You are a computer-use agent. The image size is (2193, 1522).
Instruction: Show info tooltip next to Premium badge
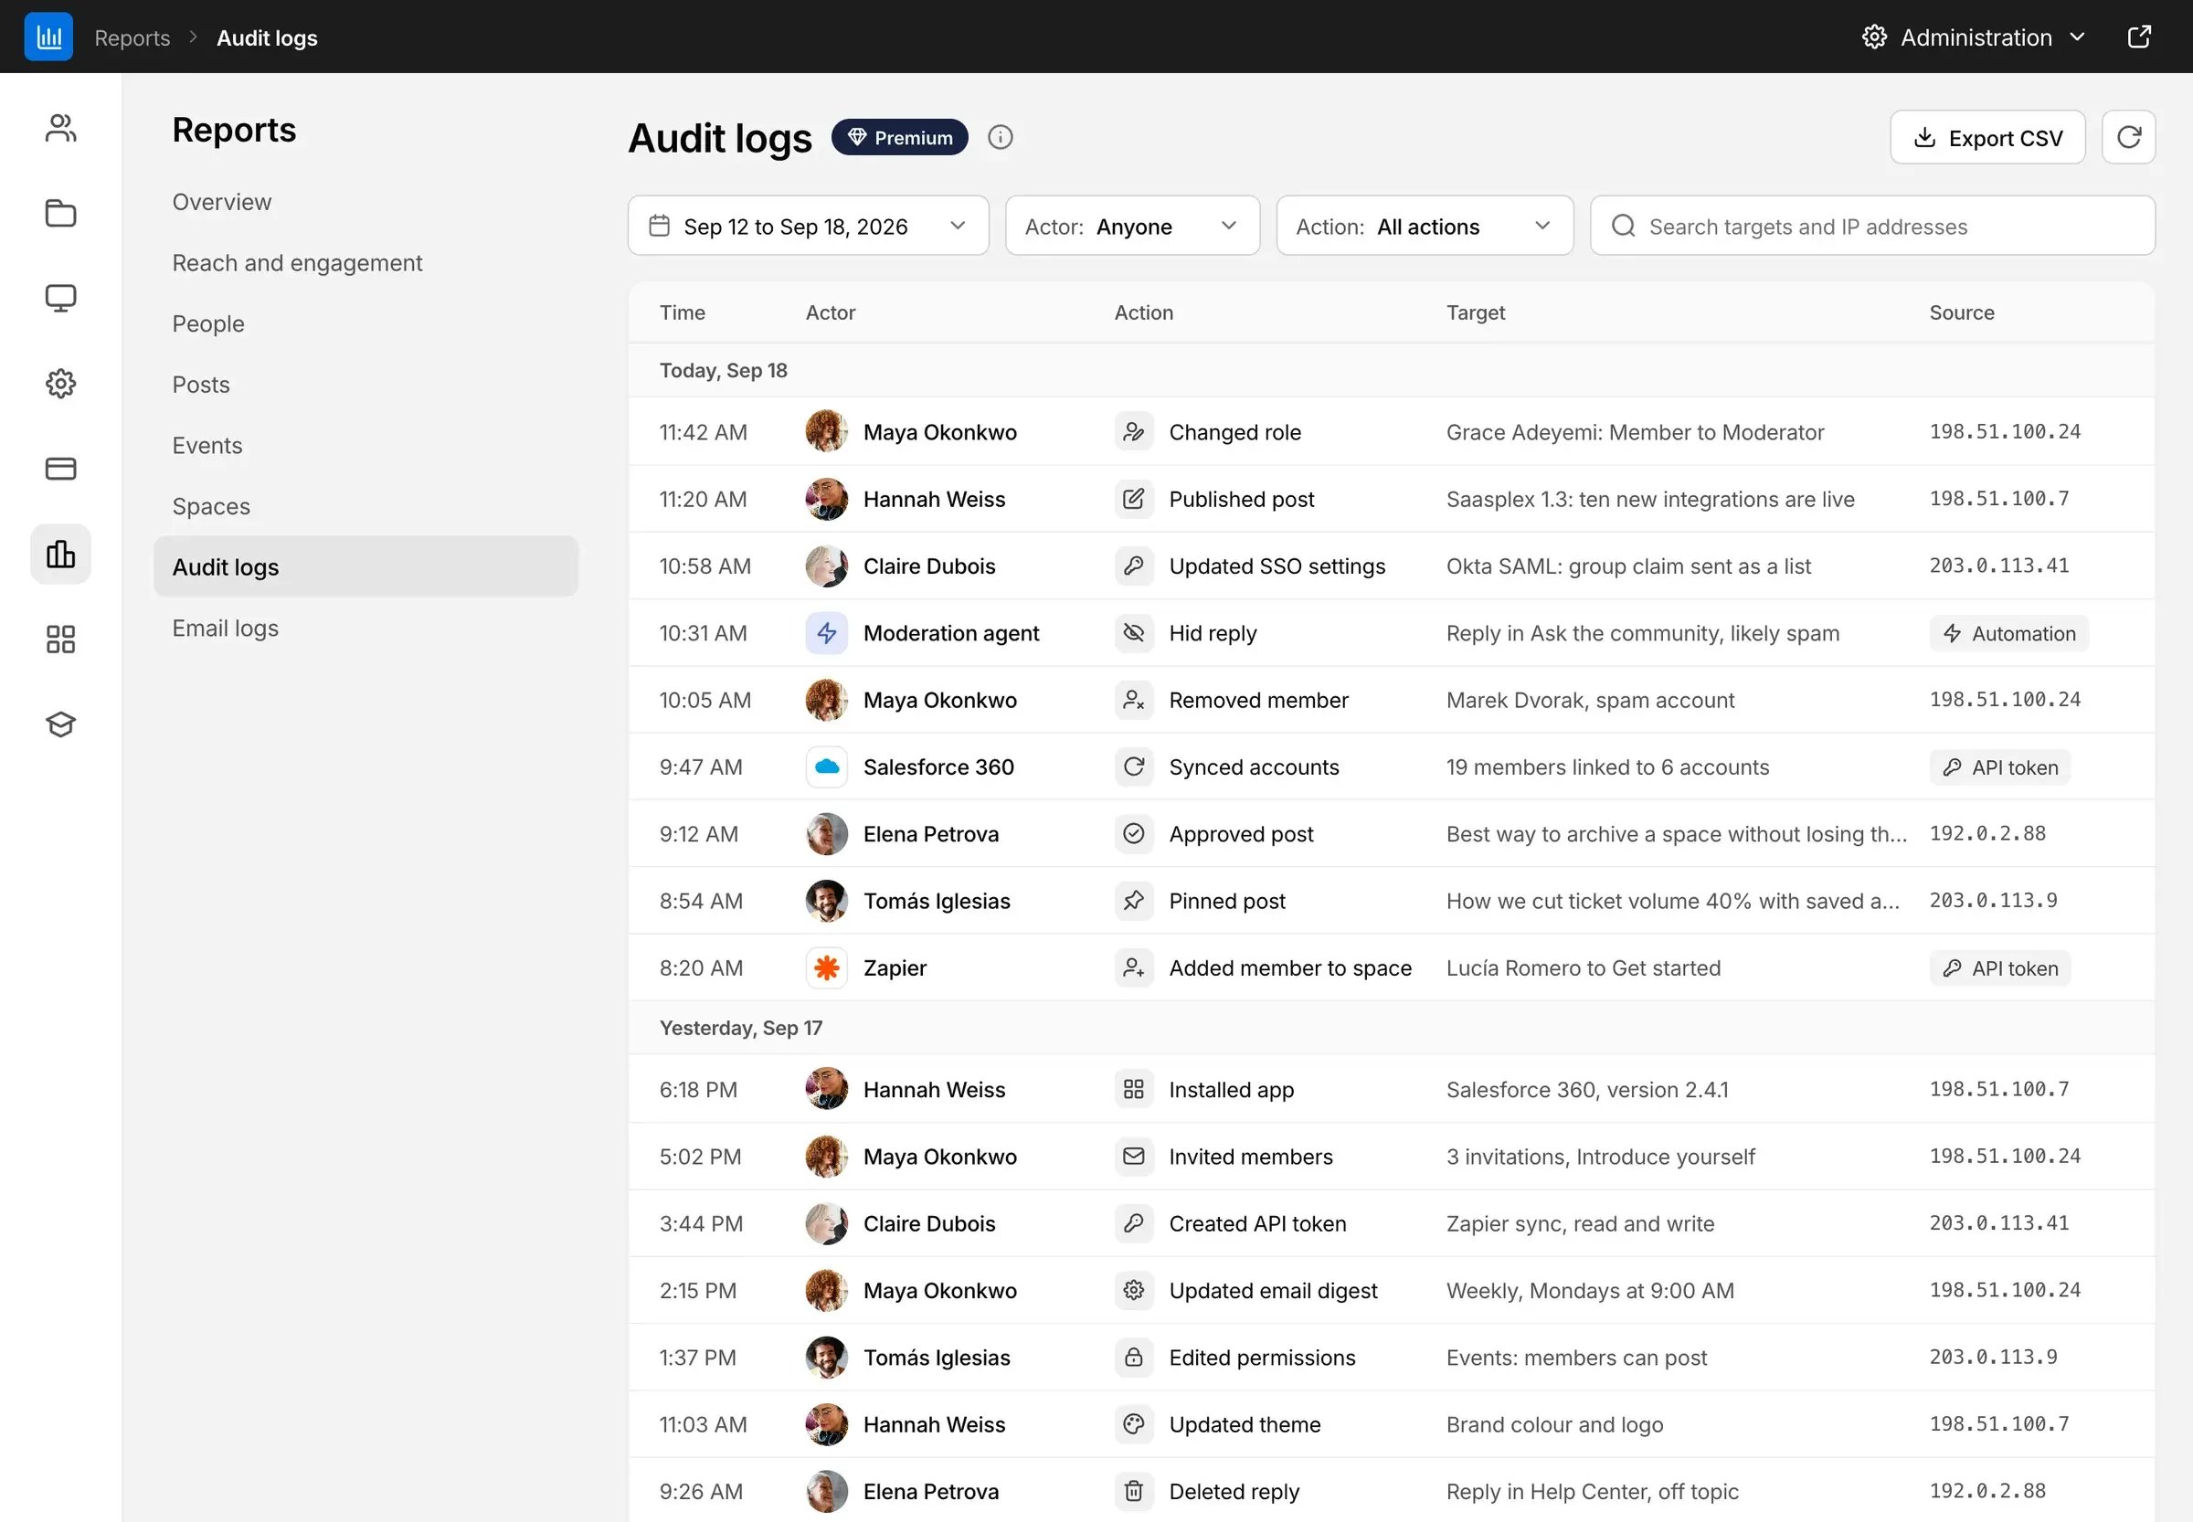click(x=1000, y=137)
